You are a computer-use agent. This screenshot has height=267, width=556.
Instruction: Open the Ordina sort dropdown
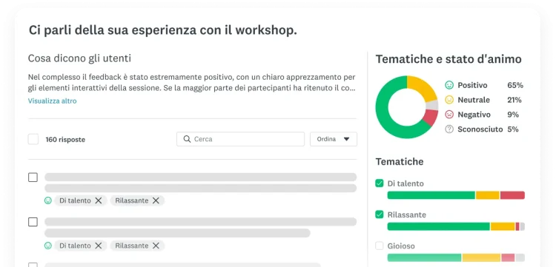tap(334, 139)
